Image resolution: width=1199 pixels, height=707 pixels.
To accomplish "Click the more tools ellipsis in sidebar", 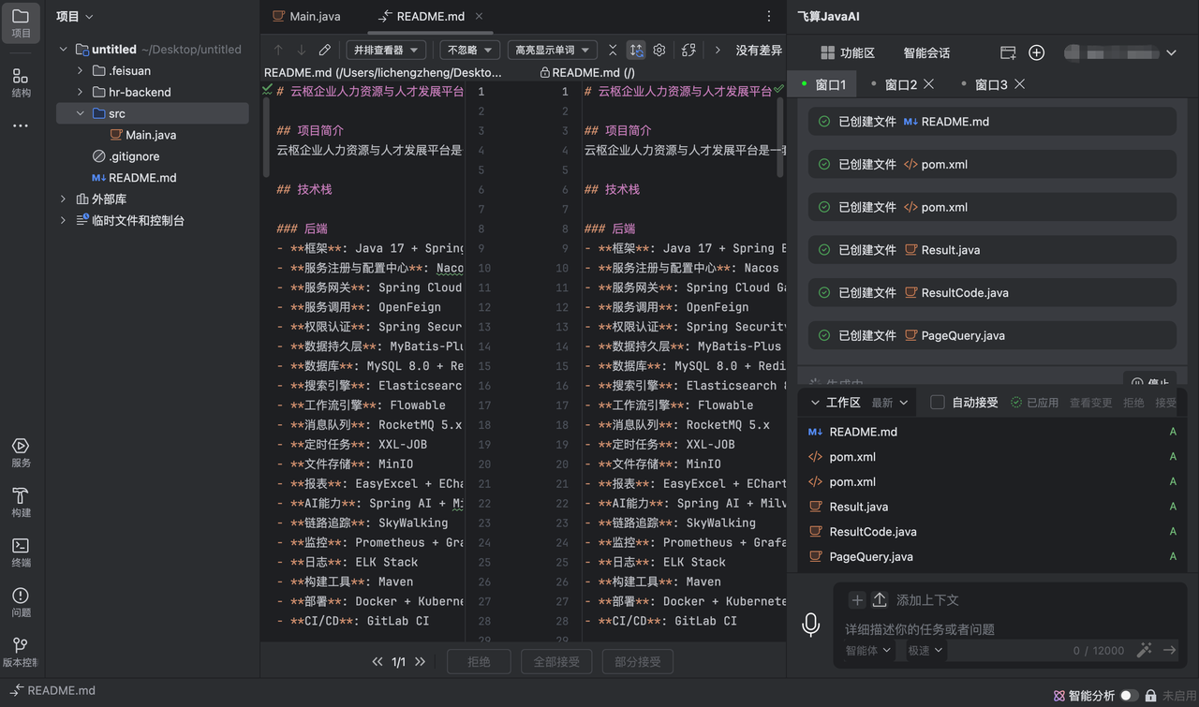I will click(21, 125).
